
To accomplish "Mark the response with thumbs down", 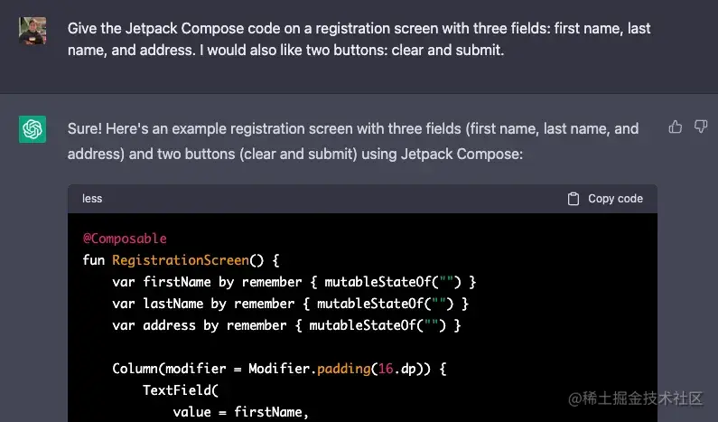I will pyautogui.click(x=701, y=127).
